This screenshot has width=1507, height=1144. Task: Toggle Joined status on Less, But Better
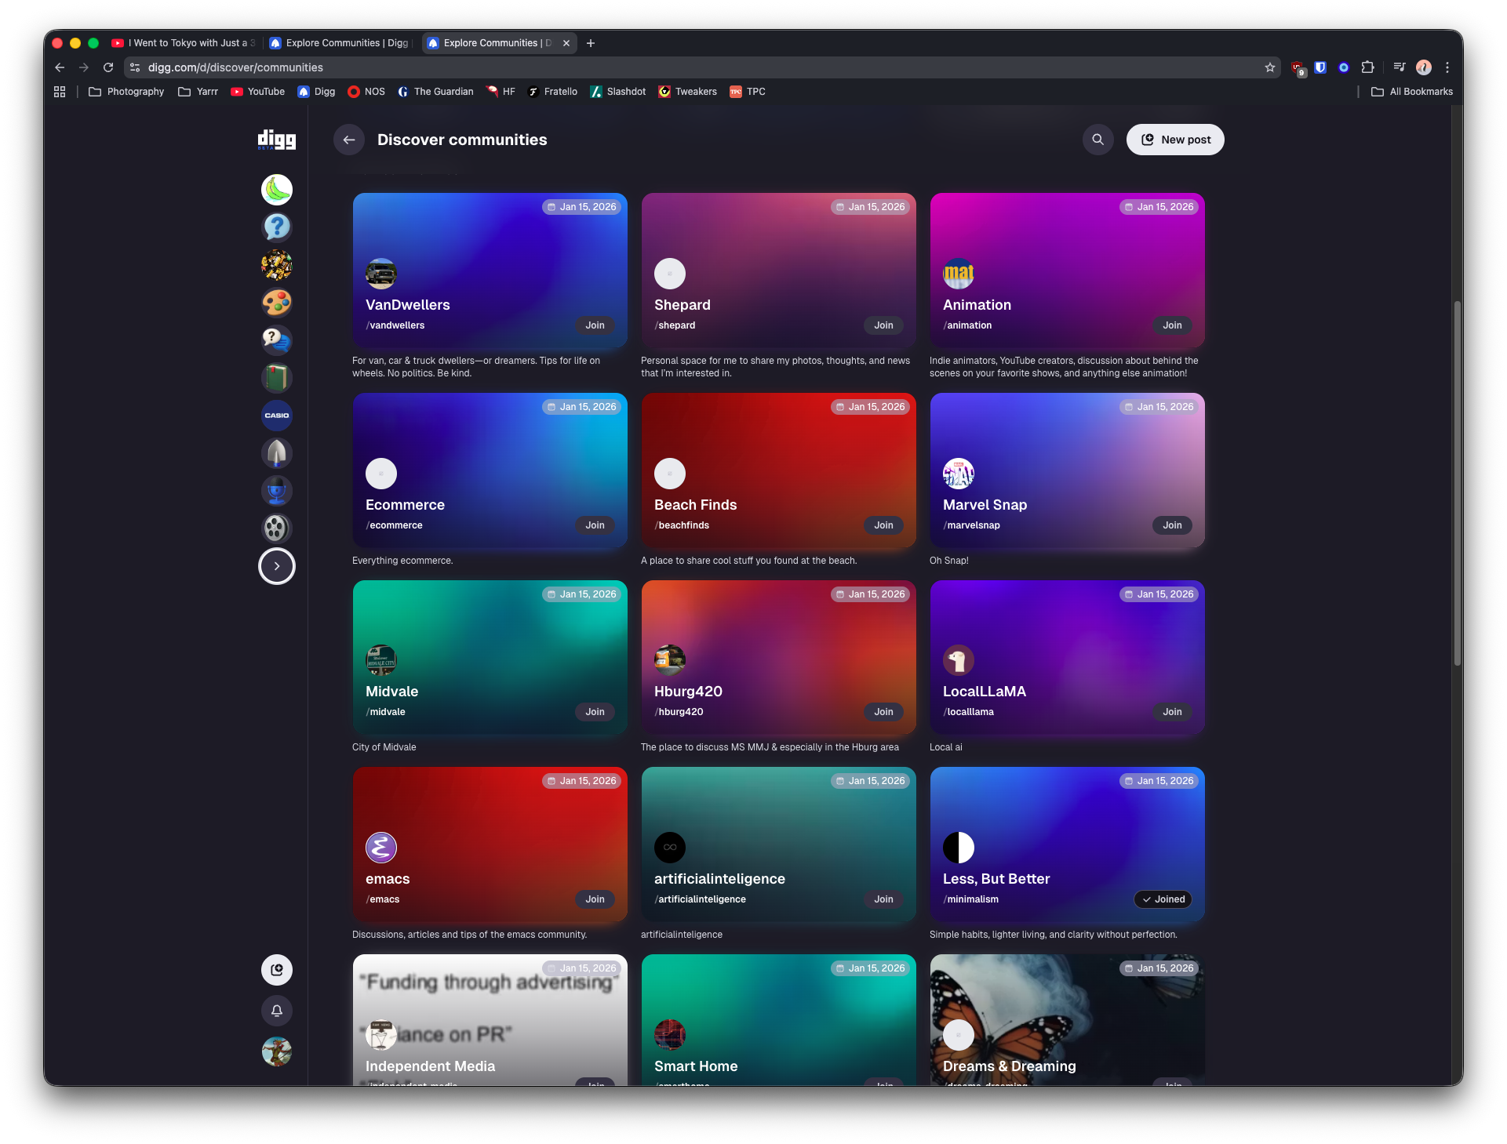(1163, 899)
